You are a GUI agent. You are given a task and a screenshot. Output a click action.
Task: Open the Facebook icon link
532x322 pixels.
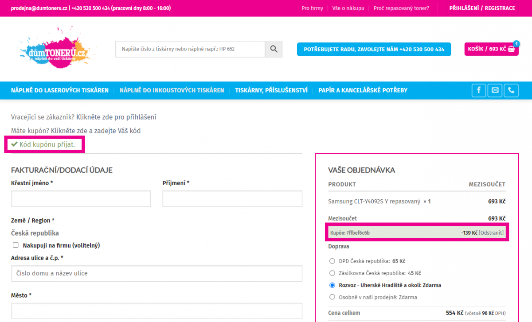[479, 90]
